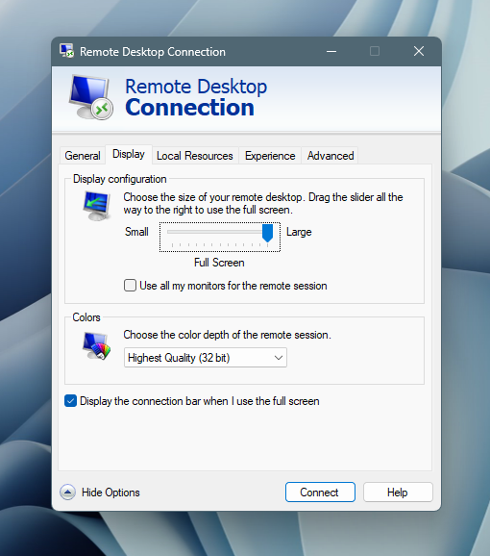Screen dimensions: 490x556
Task: Click the Display configuration monitor icon
Action: pos(97,206)
